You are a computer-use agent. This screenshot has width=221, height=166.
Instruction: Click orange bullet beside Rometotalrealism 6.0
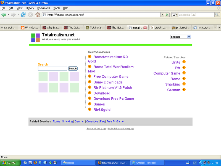[x=90, y=57]
